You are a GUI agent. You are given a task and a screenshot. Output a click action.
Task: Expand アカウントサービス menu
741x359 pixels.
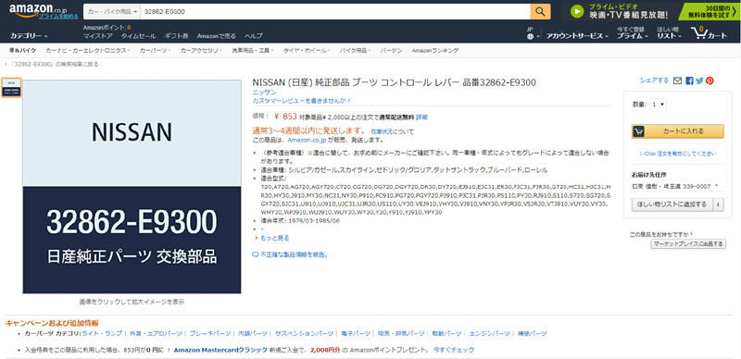tap(577, 36)
